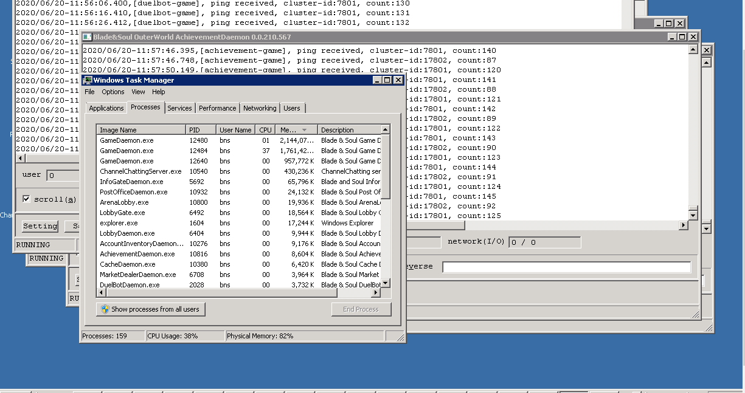Select the LobbyDaemon.exe process row
The width and height of the screenshot is (745, 393).
pos(239,233)
